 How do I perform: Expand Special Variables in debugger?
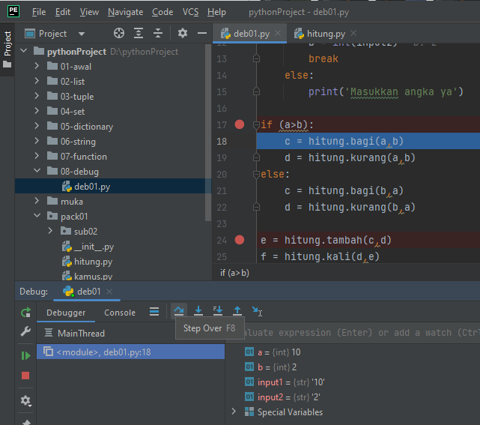click(234, 412)
